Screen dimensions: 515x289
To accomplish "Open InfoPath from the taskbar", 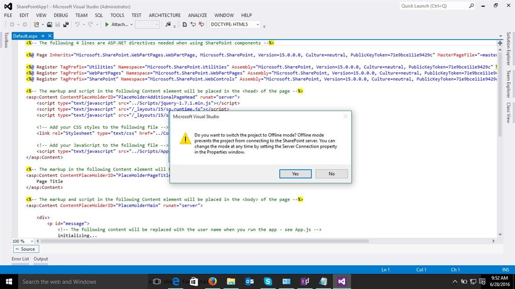I will coord(305,281).
